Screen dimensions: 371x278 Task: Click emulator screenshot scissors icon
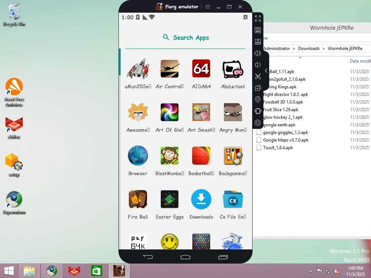click(x=258, y=76)
